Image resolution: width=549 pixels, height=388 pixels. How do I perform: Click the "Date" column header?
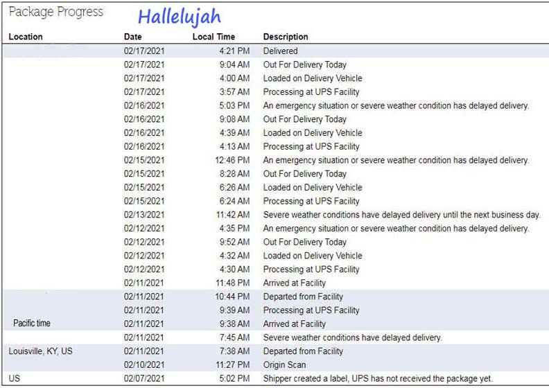132,37
